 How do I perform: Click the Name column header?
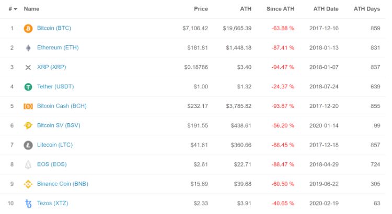[31, 9]
